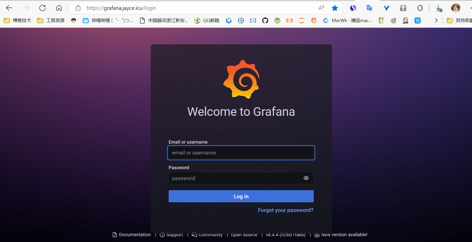Click the browser profile avatar
The width and height of the screenshot is (472, 242).
pos(456,8)
